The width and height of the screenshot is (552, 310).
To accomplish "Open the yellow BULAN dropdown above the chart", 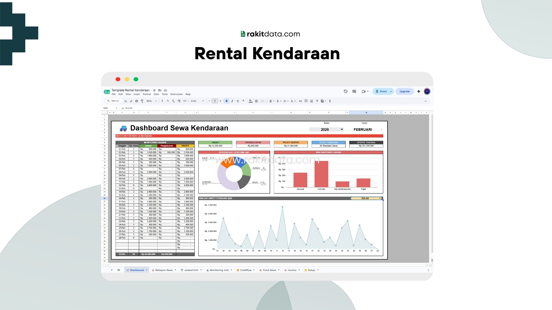I will (366, 198).
